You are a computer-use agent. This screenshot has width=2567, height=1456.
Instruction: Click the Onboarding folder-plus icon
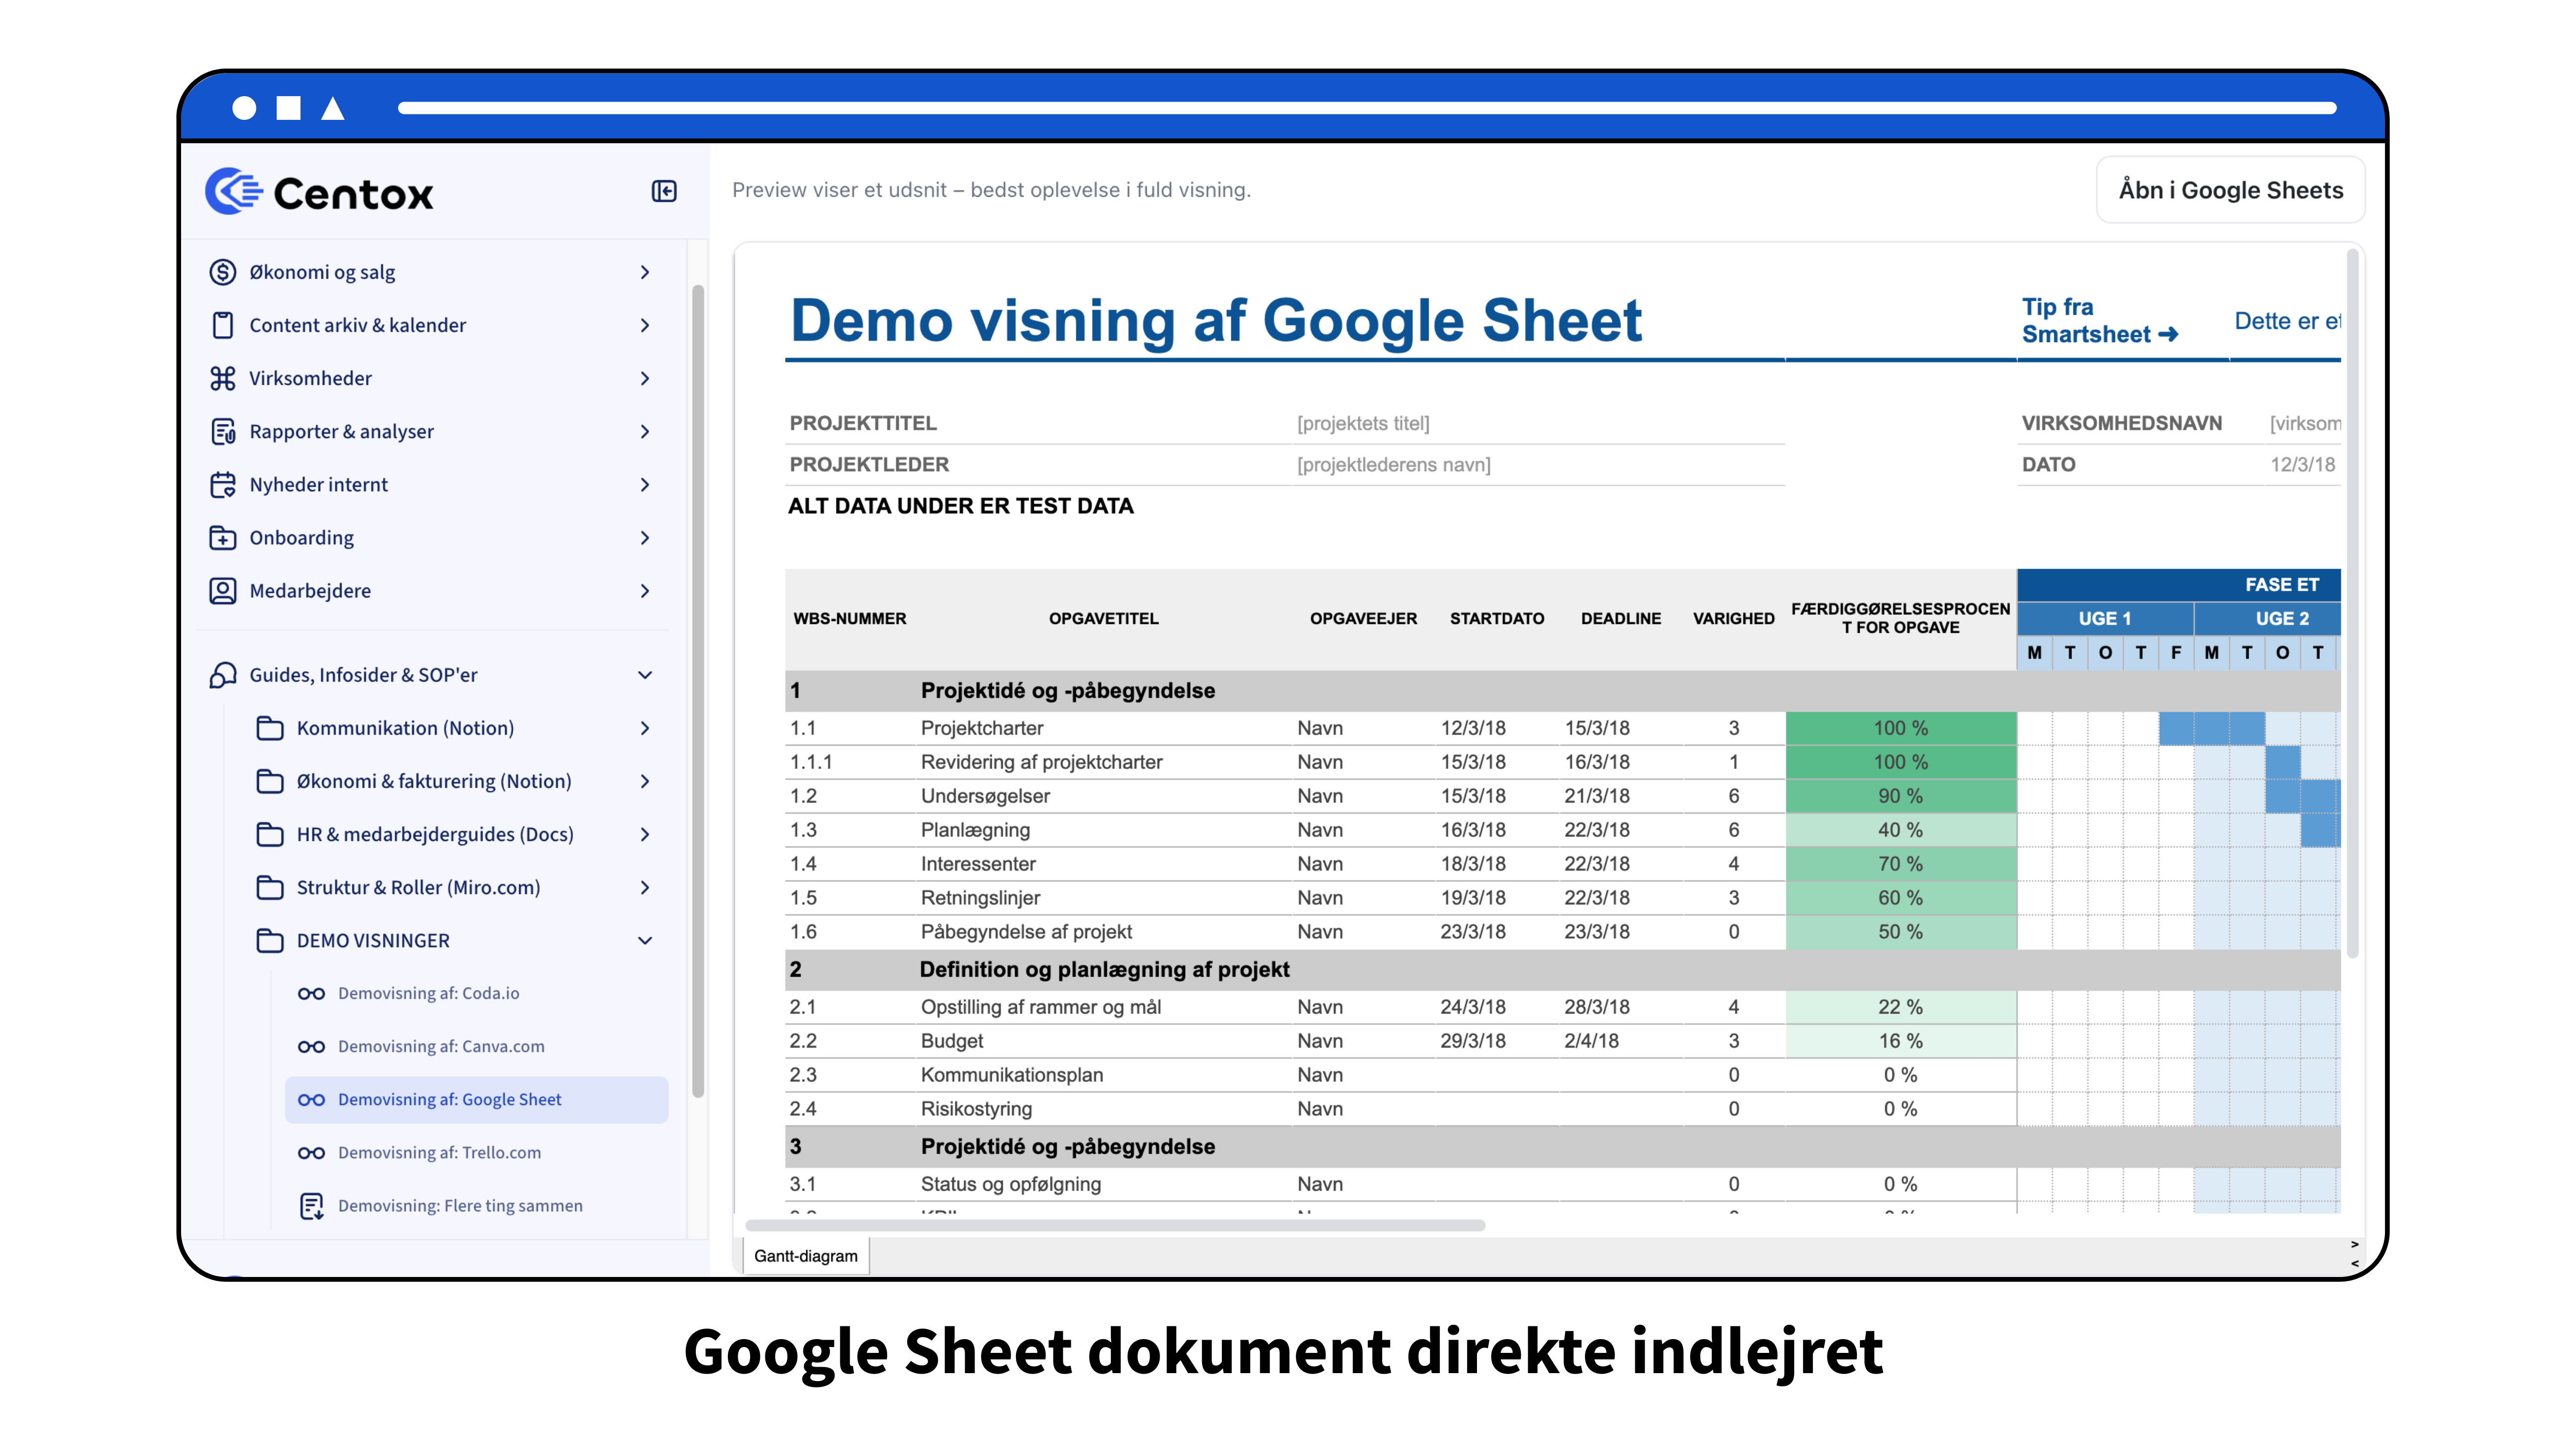pos(222,537)
